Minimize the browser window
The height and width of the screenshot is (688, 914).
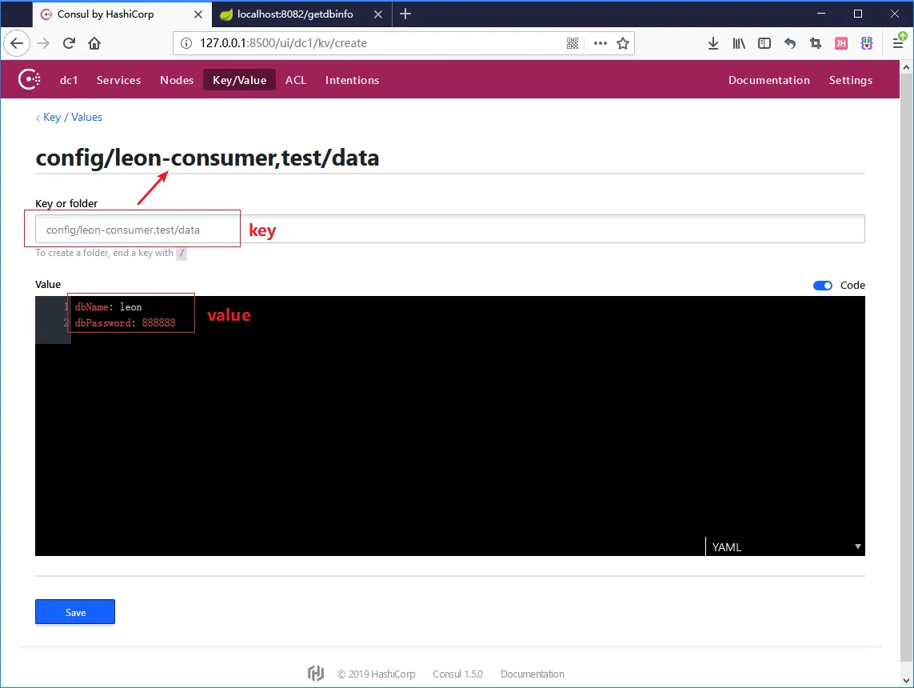pos(821,14)
